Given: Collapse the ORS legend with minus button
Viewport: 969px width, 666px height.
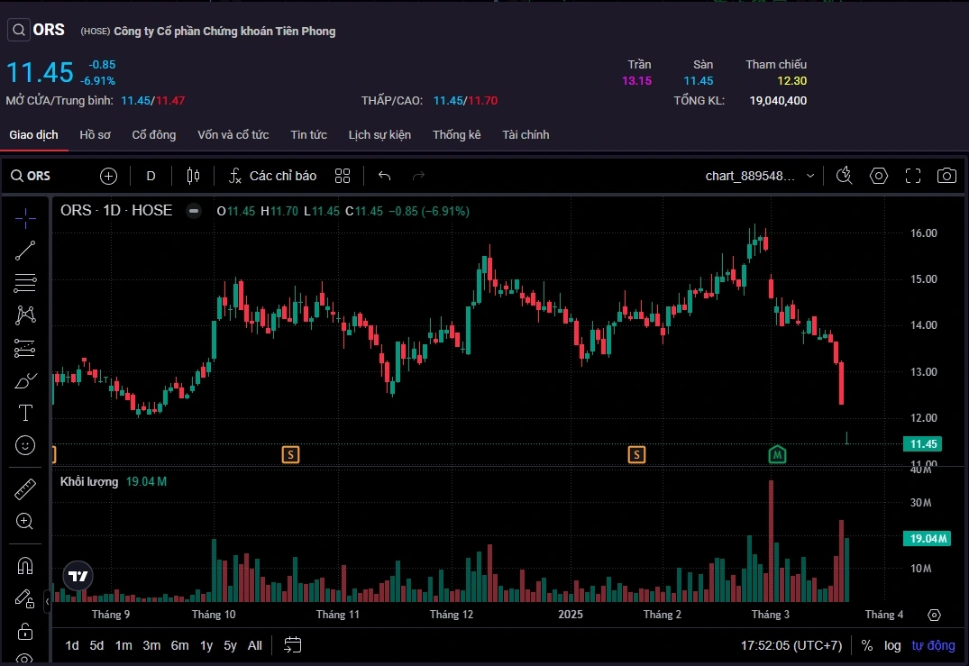Looking at the screenshot, I should pyautogui.click(x=194, y=211).
